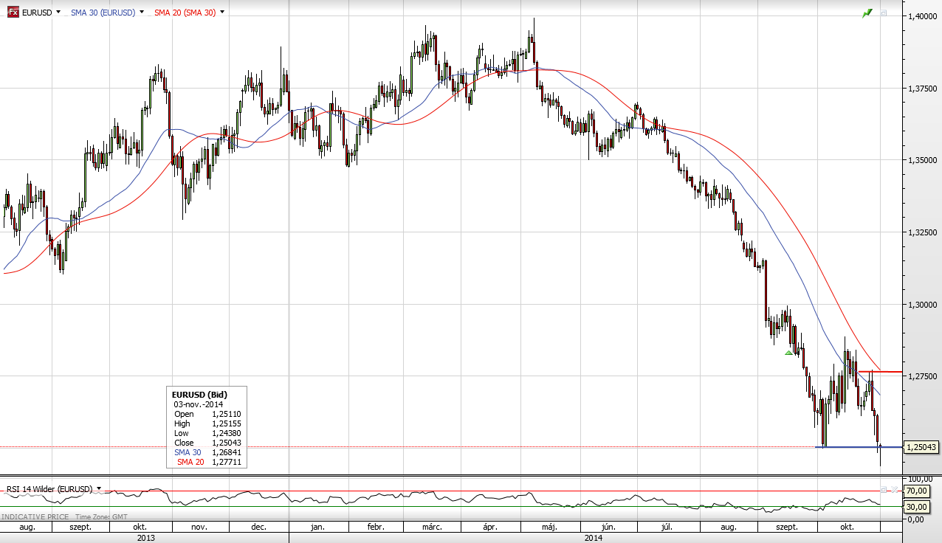Click the 1,27500 price axis label
This screenshot has width=942, height=543.
click(923, 376)
